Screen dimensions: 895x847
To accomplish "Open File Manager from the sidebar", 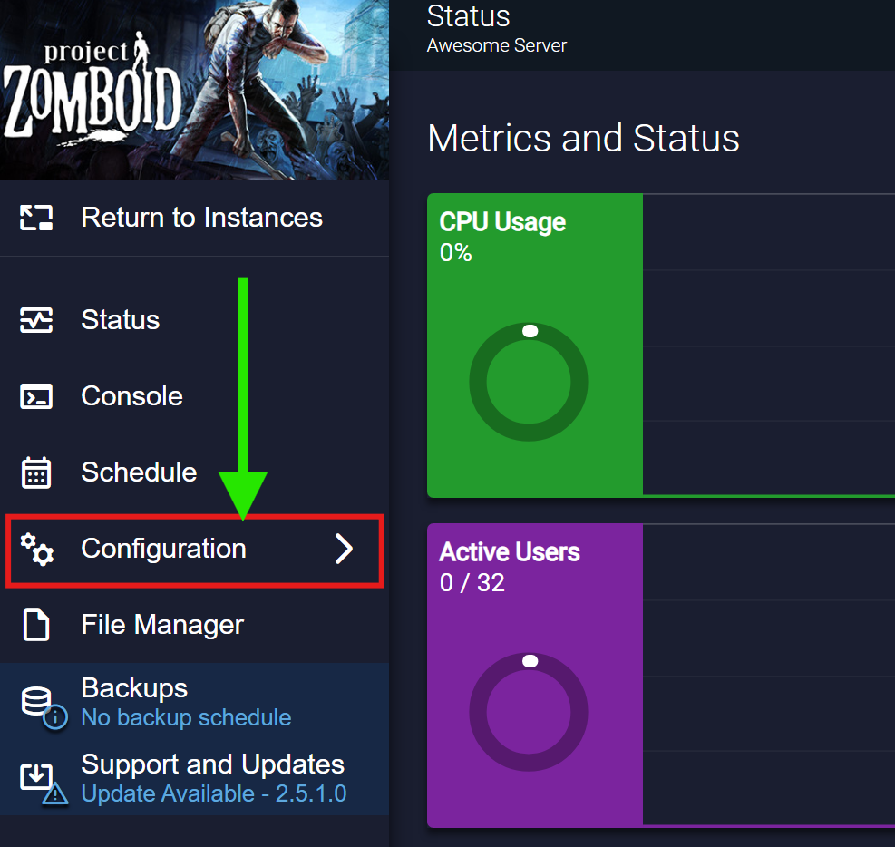I will coord(162,625).
